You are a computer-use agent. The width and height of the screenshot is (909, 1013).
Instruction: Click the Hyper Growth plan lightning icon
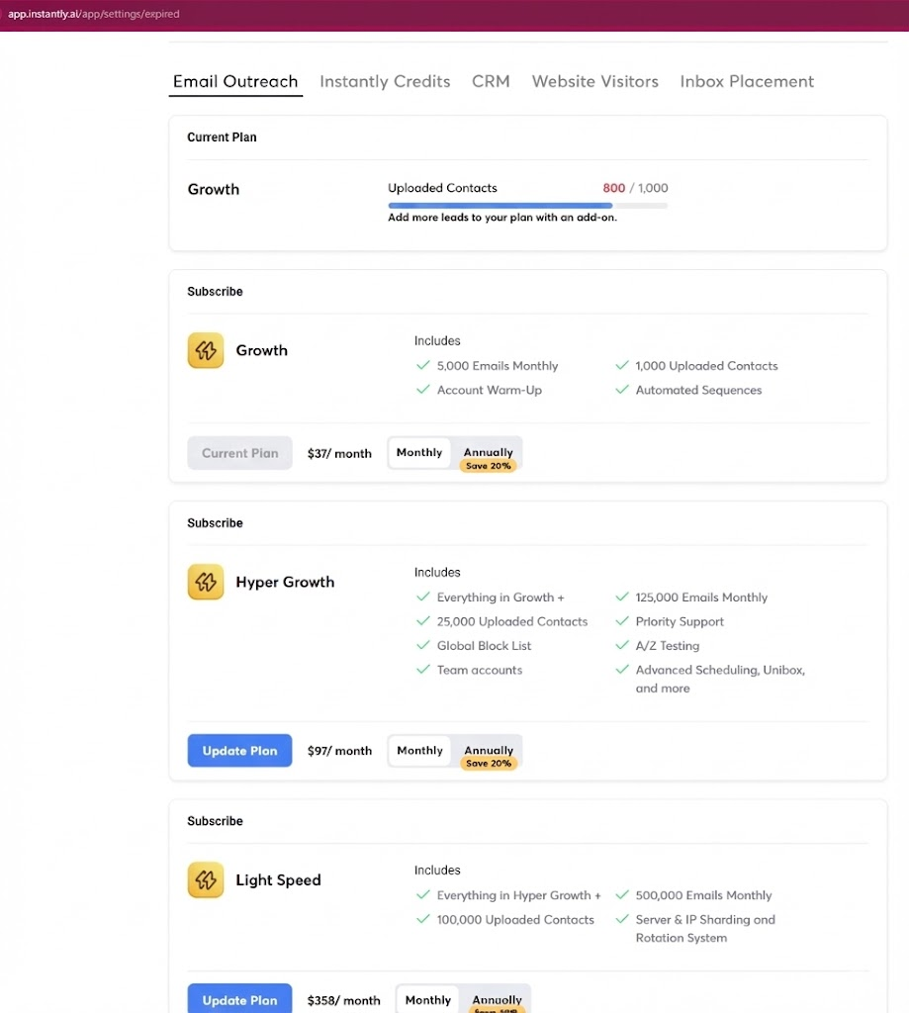(206, 582)
